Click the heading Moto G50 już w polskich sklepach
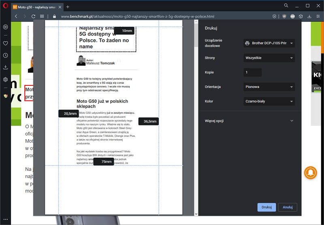 point(102,104)
